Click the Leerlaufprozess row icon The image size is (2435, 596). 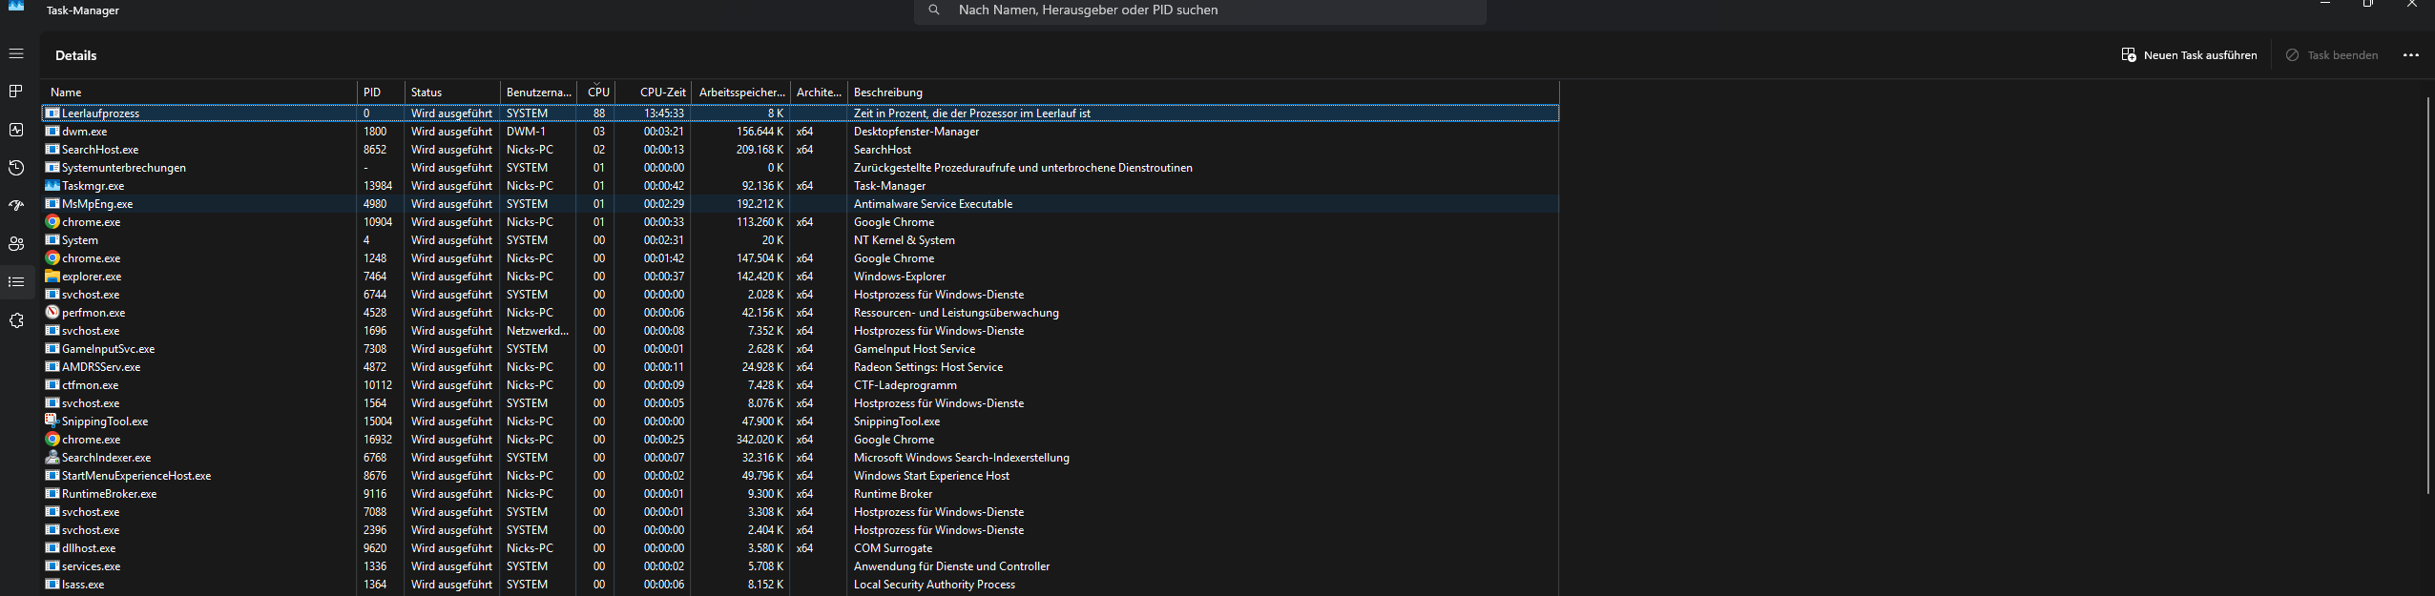pyautogui.click(x=52, y=113)
